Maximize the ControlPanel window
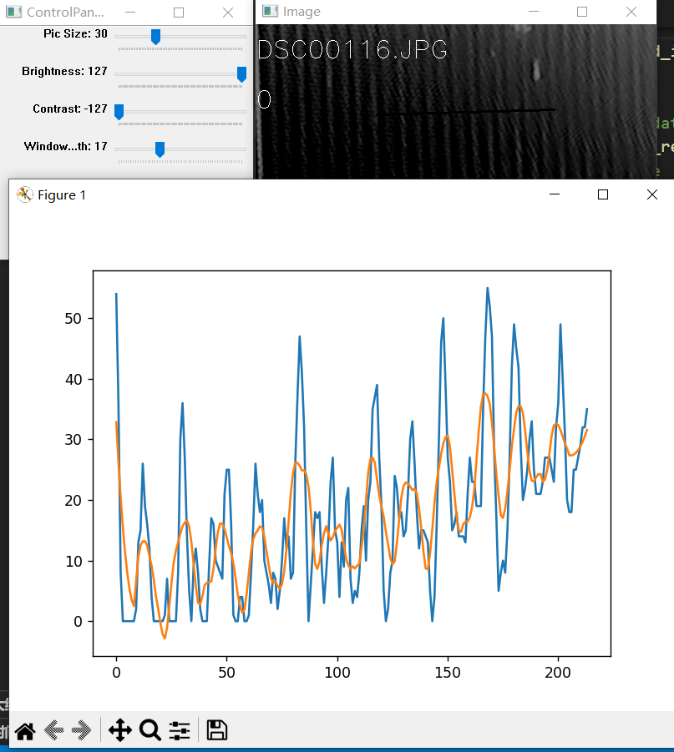The height and width of the screenshot is (752, 674). 179,13
